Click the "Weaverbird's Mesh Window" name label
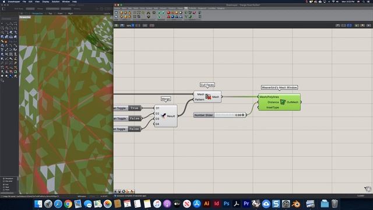 pyautogui.click(x=279, y=87)
